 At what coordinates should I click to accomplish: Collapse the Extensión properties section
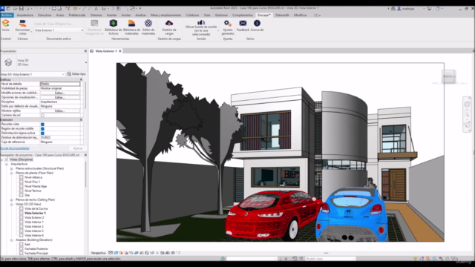[x=81, y=120]
